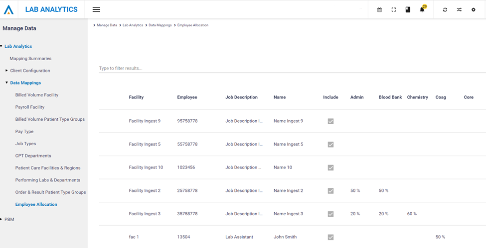Open Mapping Summaries in sidebar

[x=30, y=59]
